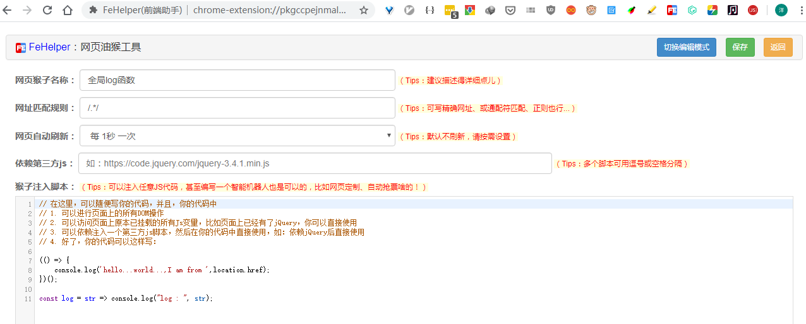Open the black music note extension
Image resolution: width=806 pixels, height=324 pixels.
point(733,10)
